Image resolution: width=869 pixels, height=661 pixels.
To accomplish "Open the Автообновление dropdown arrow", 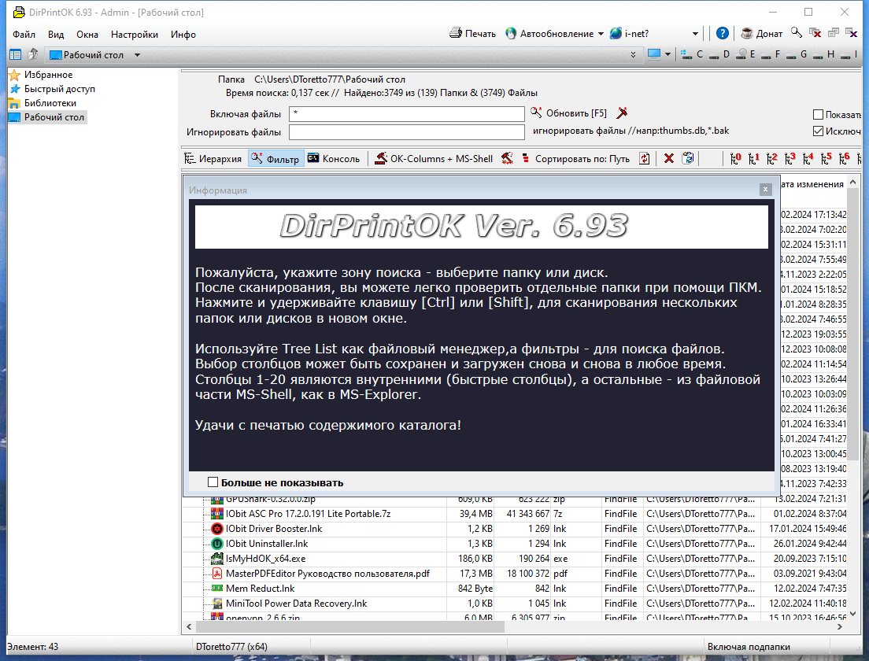I will tap(601, 34).
